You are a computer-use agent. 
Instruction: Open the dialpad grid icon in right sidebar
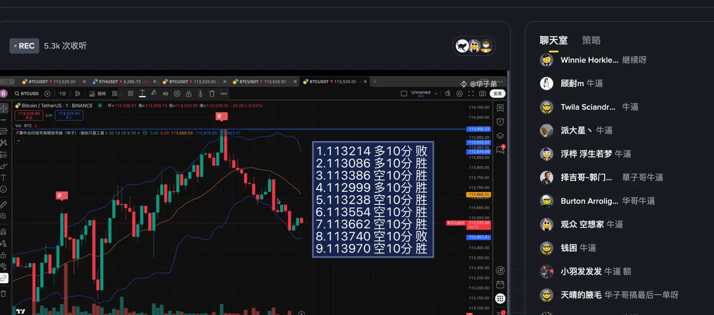[500, 298]
